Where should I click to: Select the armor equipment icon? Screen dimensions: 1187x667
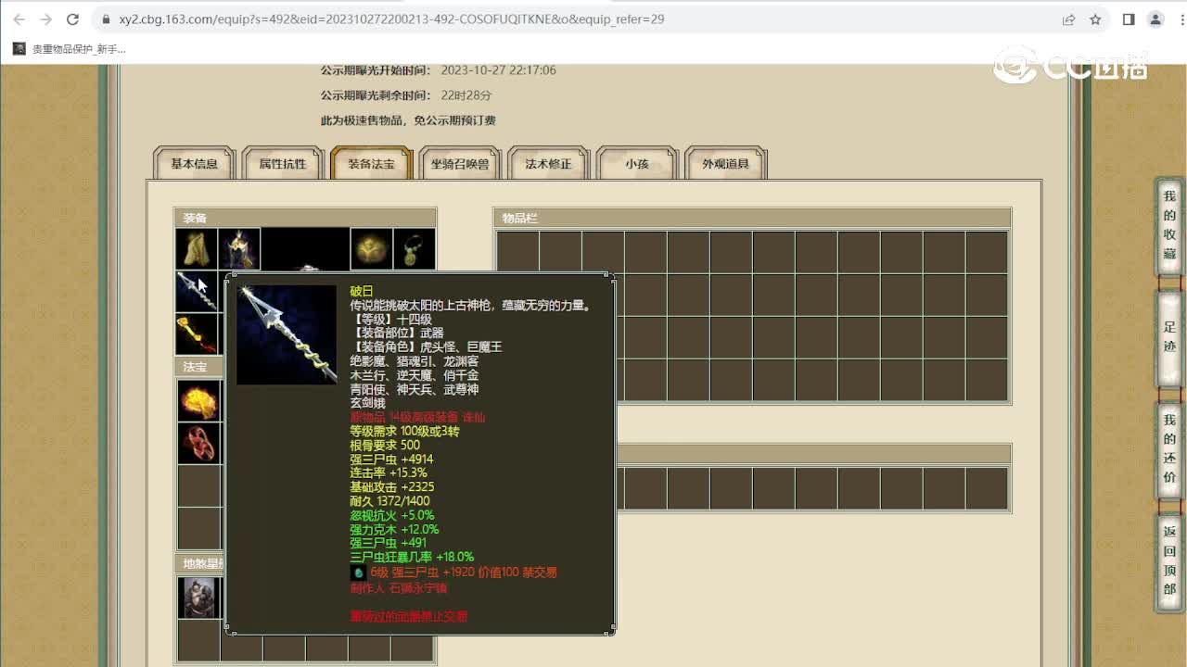(239, 249)
